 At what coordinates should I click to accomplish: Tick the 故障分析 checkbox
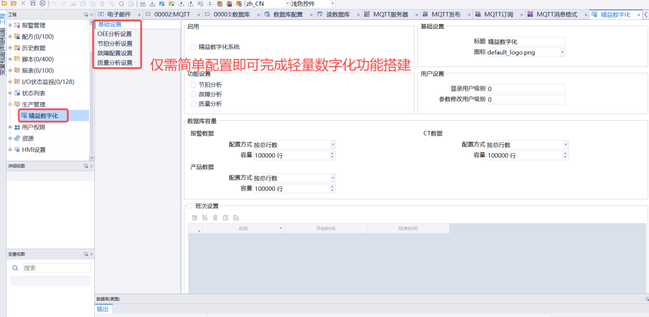tap(193, 94)
